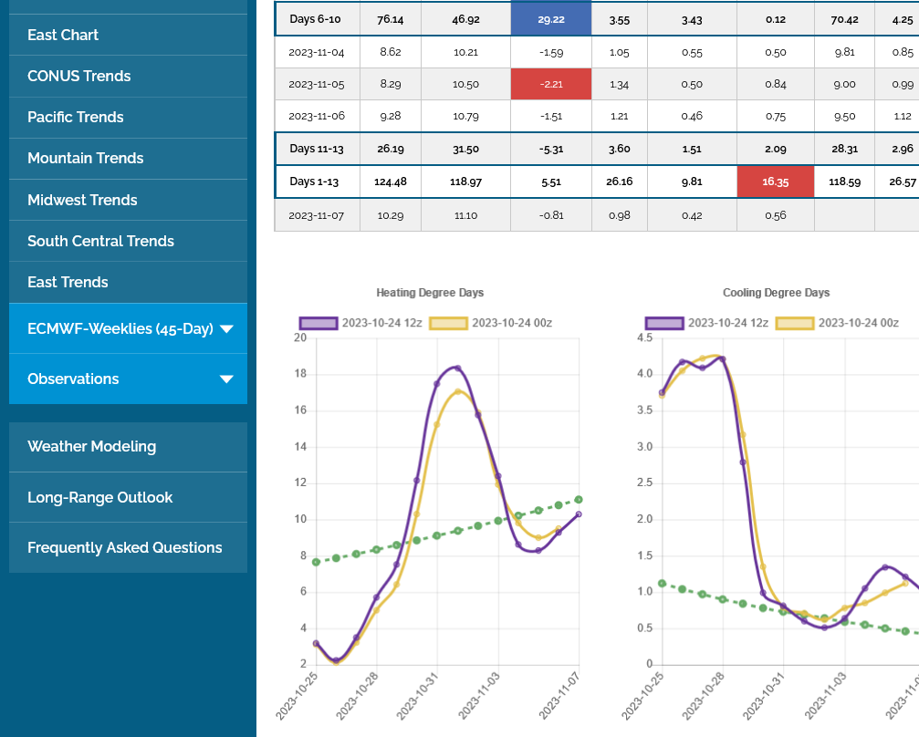Screen dimensions: 919x737
Task: Visit the Long-Range Outlook page
Action: tap(99, 497)
